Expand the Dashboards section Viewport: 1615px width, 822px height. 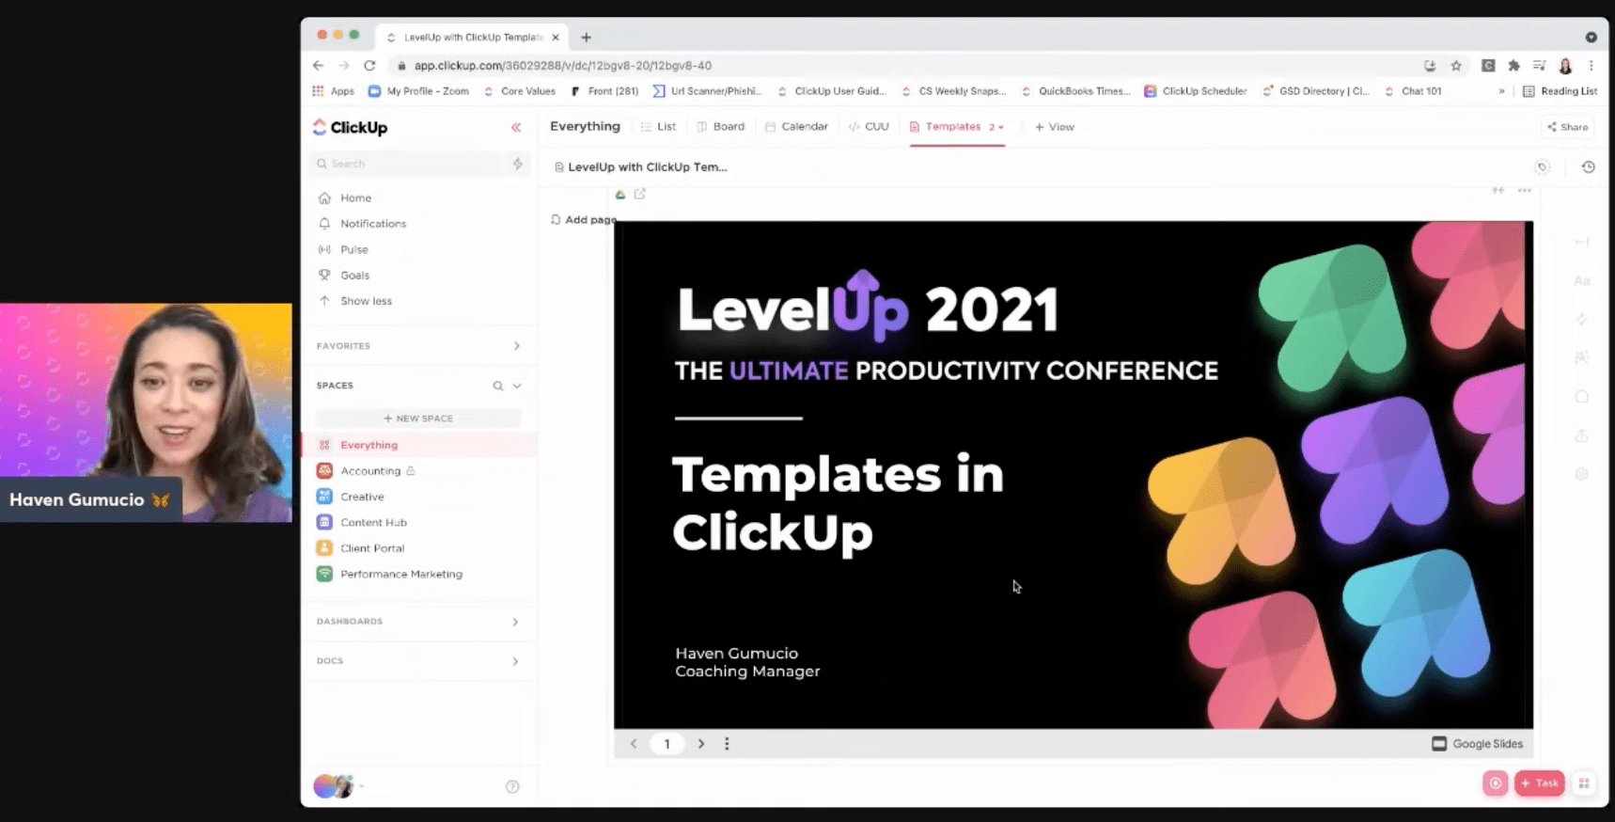[x=515, y=622]
